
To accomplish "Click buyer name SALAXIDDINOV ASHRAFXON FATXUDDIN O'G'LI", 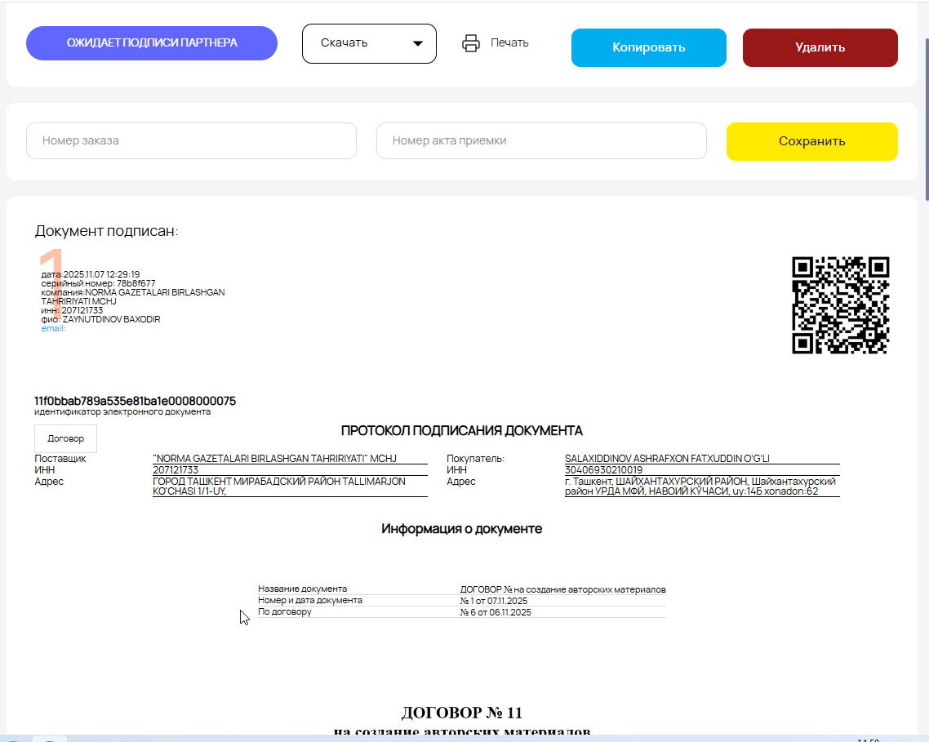I will click(x=667, y=458).
